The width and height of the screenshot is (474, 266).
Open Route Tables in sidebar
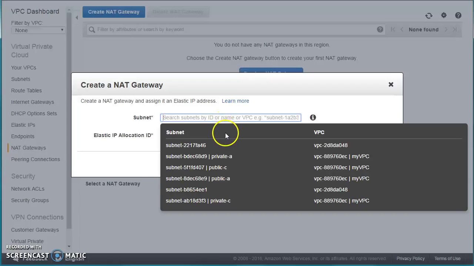pyautogui.click(x=26, y=91)
